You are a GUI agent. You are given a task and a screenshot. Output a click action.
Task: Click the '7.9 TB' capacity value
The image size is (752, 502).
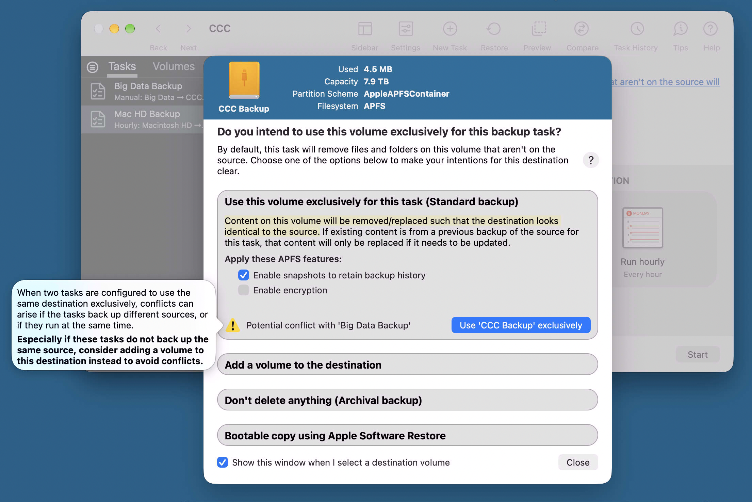[376, 81]
